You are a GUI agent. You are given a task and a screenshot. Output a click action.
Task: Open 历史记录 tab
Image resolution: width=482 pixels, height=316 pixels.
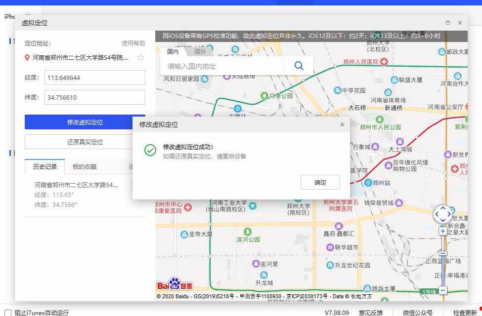click(45, 167)
